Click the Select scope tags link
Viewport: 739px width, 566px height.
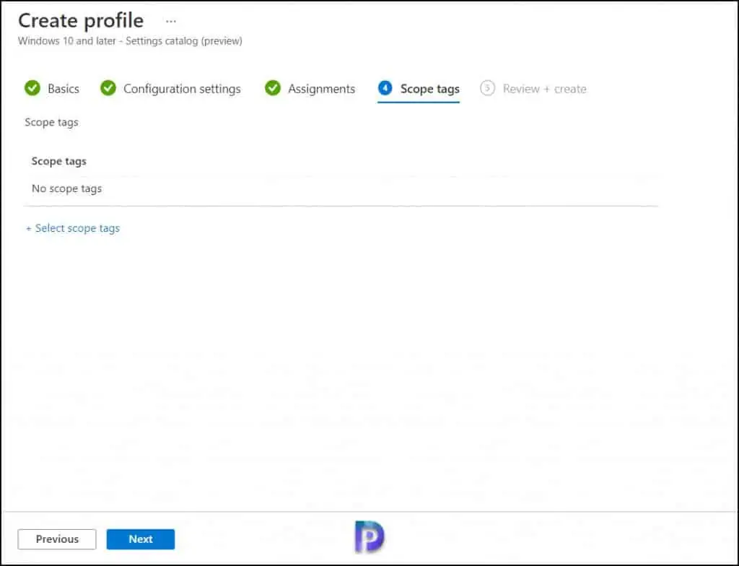(x=73, y=228)
